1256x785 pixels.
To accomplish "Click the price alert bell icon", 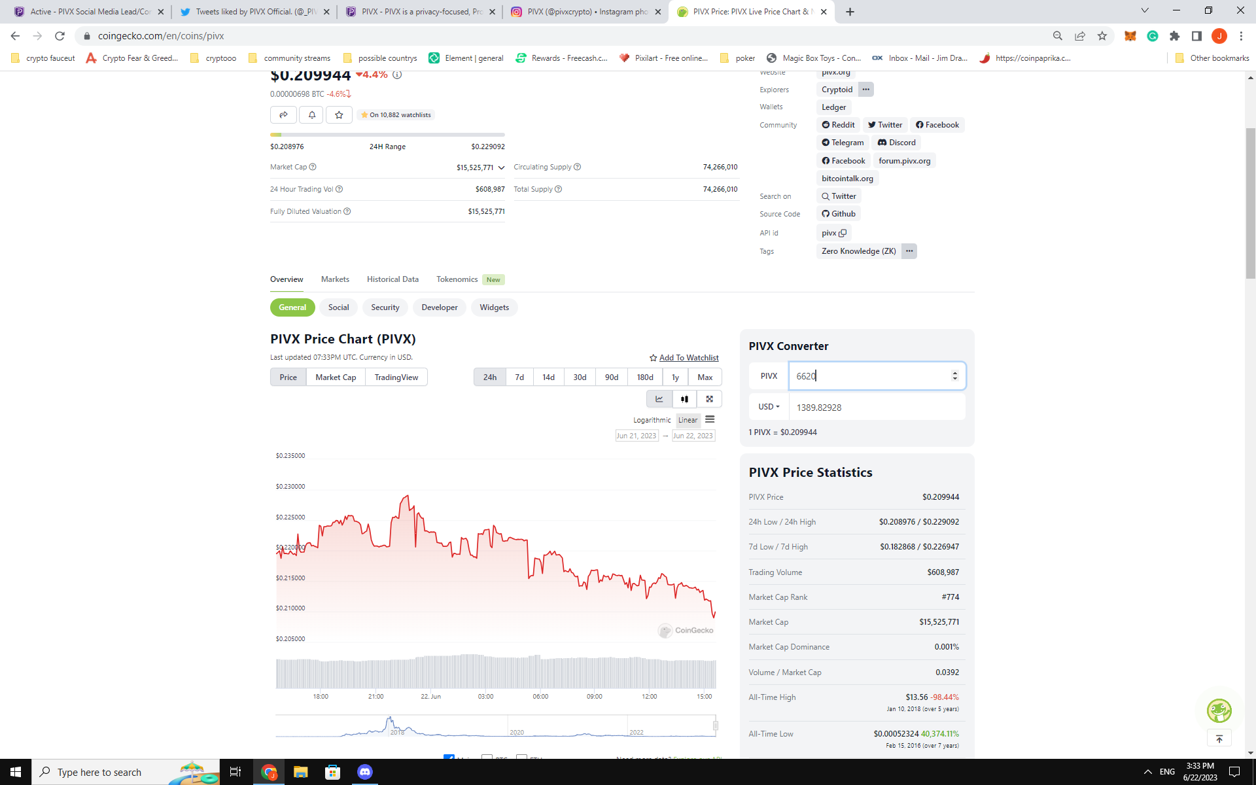I will pos(311,114).
